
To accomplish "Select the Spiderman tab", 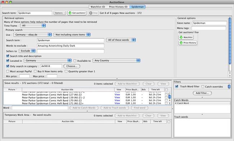I will pyautogui.click(x=138, y=7).
